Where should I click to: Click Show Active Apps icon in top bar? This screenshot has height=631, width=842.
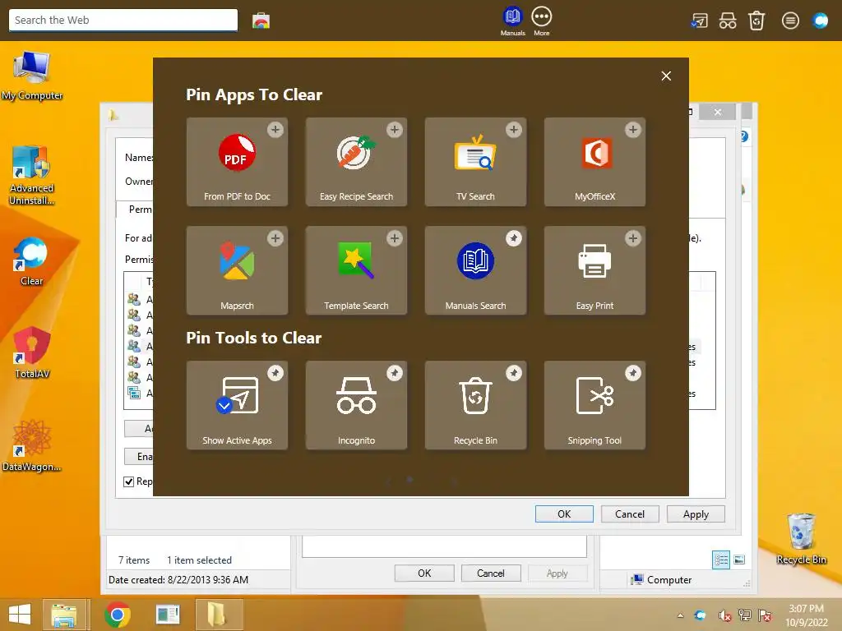[x=699, y=21]
